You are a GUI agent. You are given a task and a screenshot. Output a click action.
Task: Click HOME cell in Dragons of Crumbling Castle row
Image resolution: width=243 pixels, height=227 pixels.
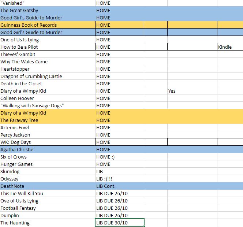[120, 76]
